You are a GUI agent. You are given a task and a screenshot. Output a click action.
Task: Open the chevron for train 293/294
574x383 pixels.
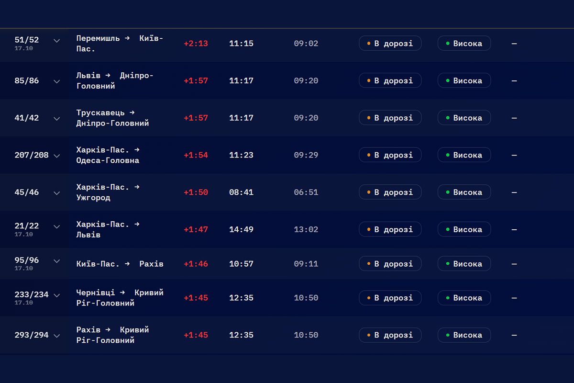coord(56,336)
